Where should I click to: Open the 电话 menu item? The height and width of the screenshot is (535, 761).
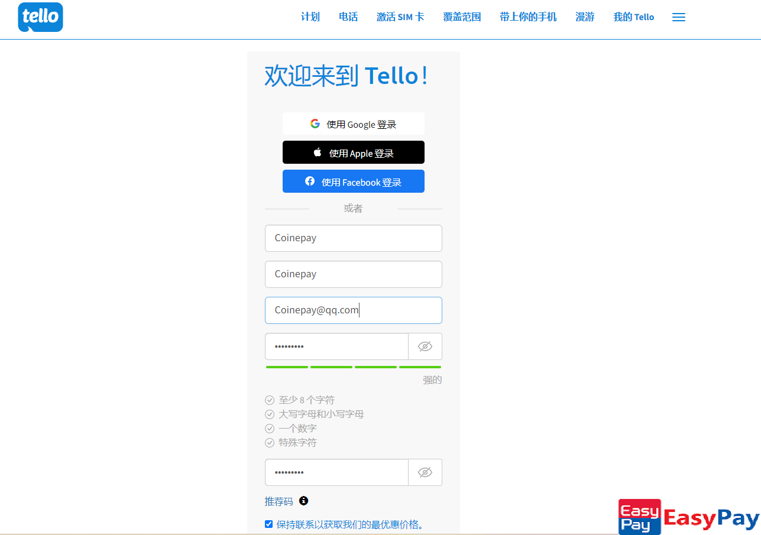pyautogui.click(x=348, y=17)
